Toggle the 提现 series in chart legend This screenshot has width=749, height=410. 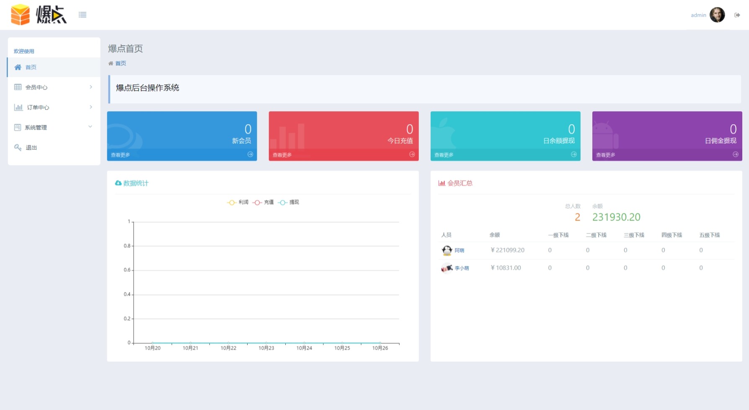click(x=289, y=202)
